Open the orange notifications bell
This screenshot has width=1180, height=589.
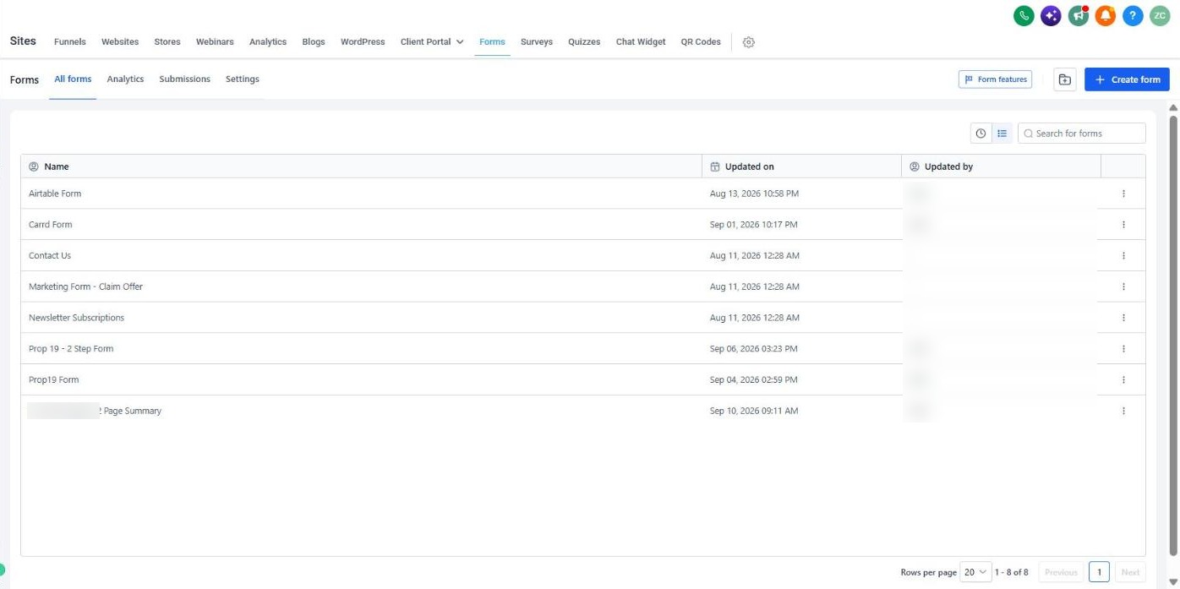1106,15
